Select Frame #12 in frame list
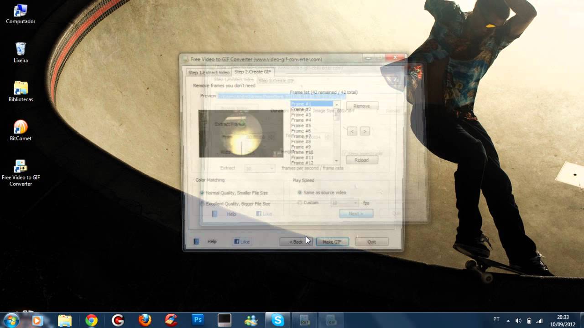The width and height of the screenshot is (584, 328). (312, 163)
